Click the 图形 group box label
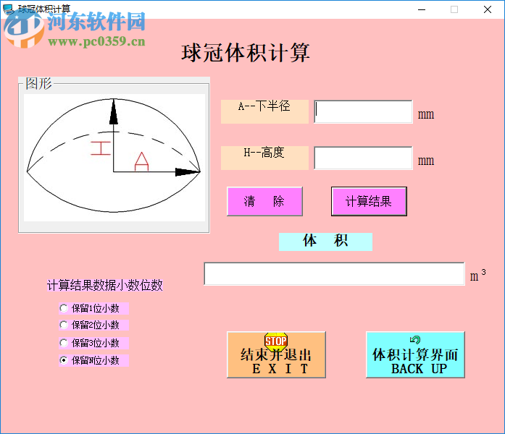This screenshot has height=434, width=505. (38, 83)
